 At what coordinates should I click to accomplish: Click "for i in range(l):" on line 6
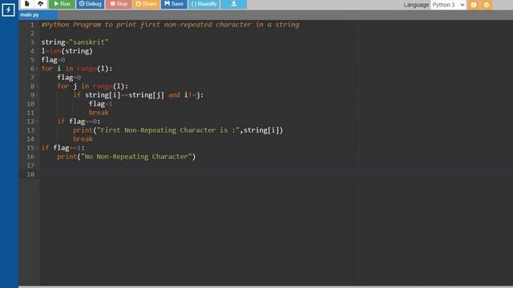pyautogui.click(x=77, y=69)
